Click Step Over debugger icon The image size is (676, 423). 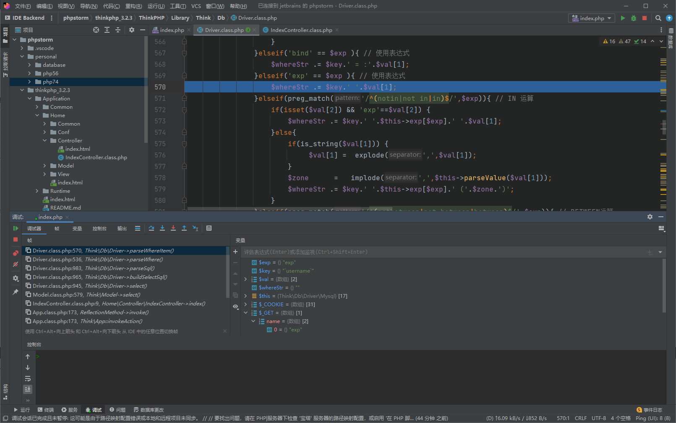point(151,228)
